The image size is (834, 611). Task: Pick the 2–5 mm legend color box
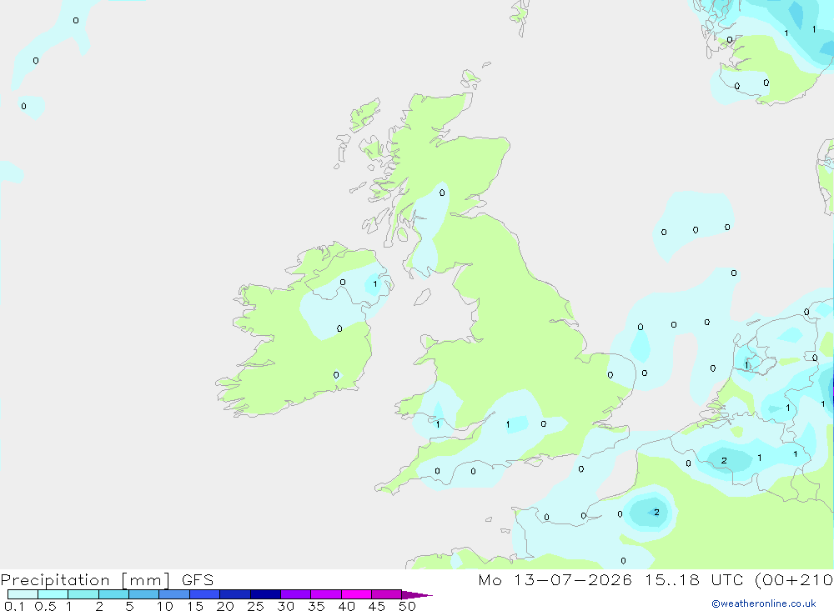click(113, 594)
